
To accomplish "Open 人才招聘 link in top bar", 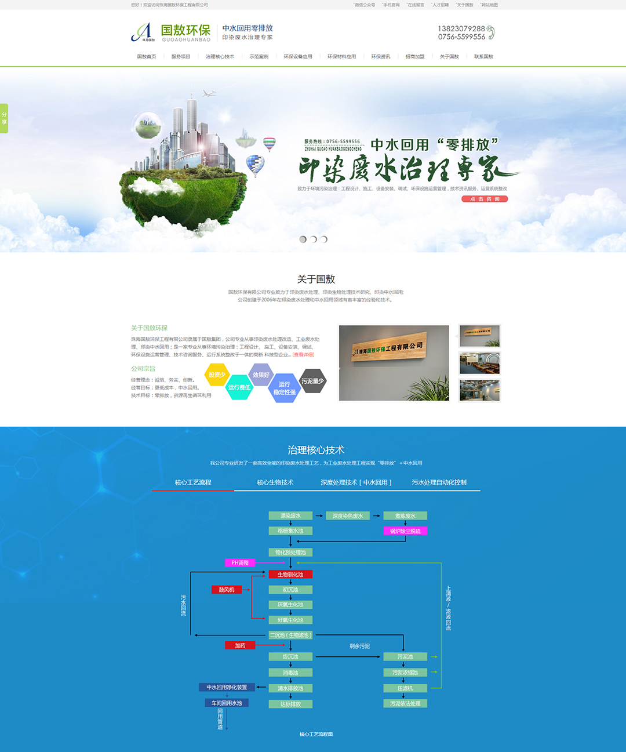I will tap(440, 5).
